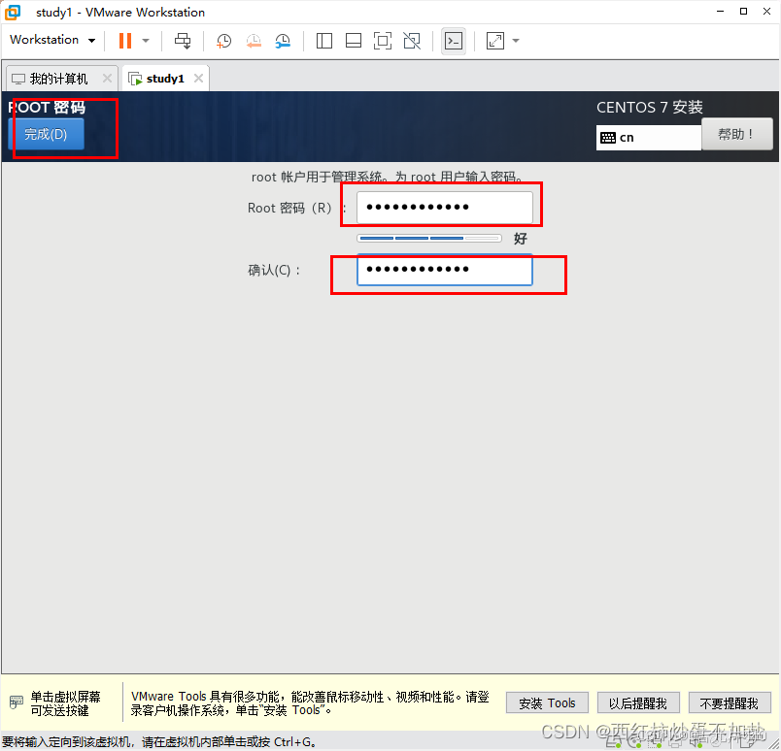Image resolution: width=781 pixels, height=751 pixels.
Task: Click the 帮助! help button
Action: (736, 134)
